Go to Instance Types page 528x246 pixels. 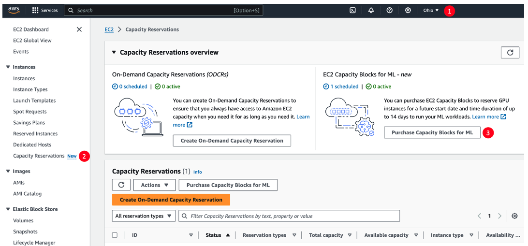pyautogui.click(x=30, y=89)
